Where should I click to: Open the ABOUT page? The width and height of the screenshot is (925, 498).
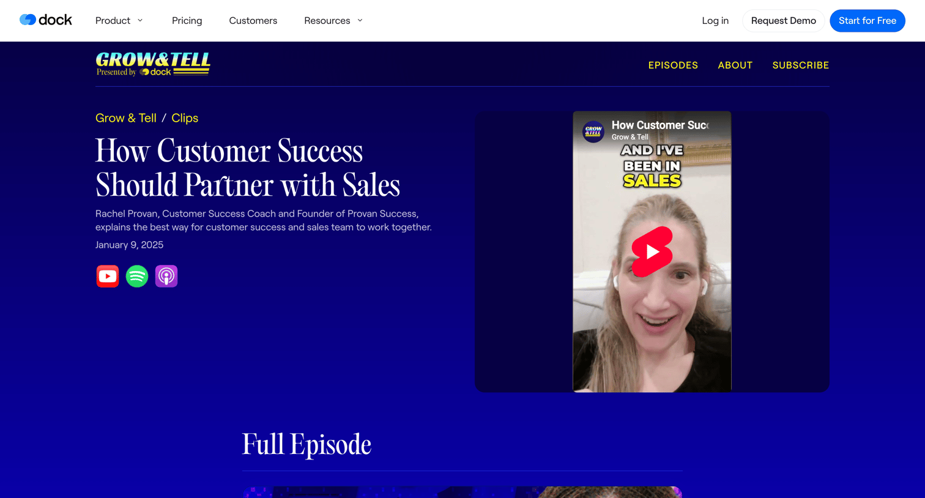click(x=735, y=65)
